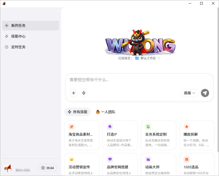Focus the 需要悟空帮你干什么 input box
This screenshot has height=176, width=219.
click(x=139, y=80)
